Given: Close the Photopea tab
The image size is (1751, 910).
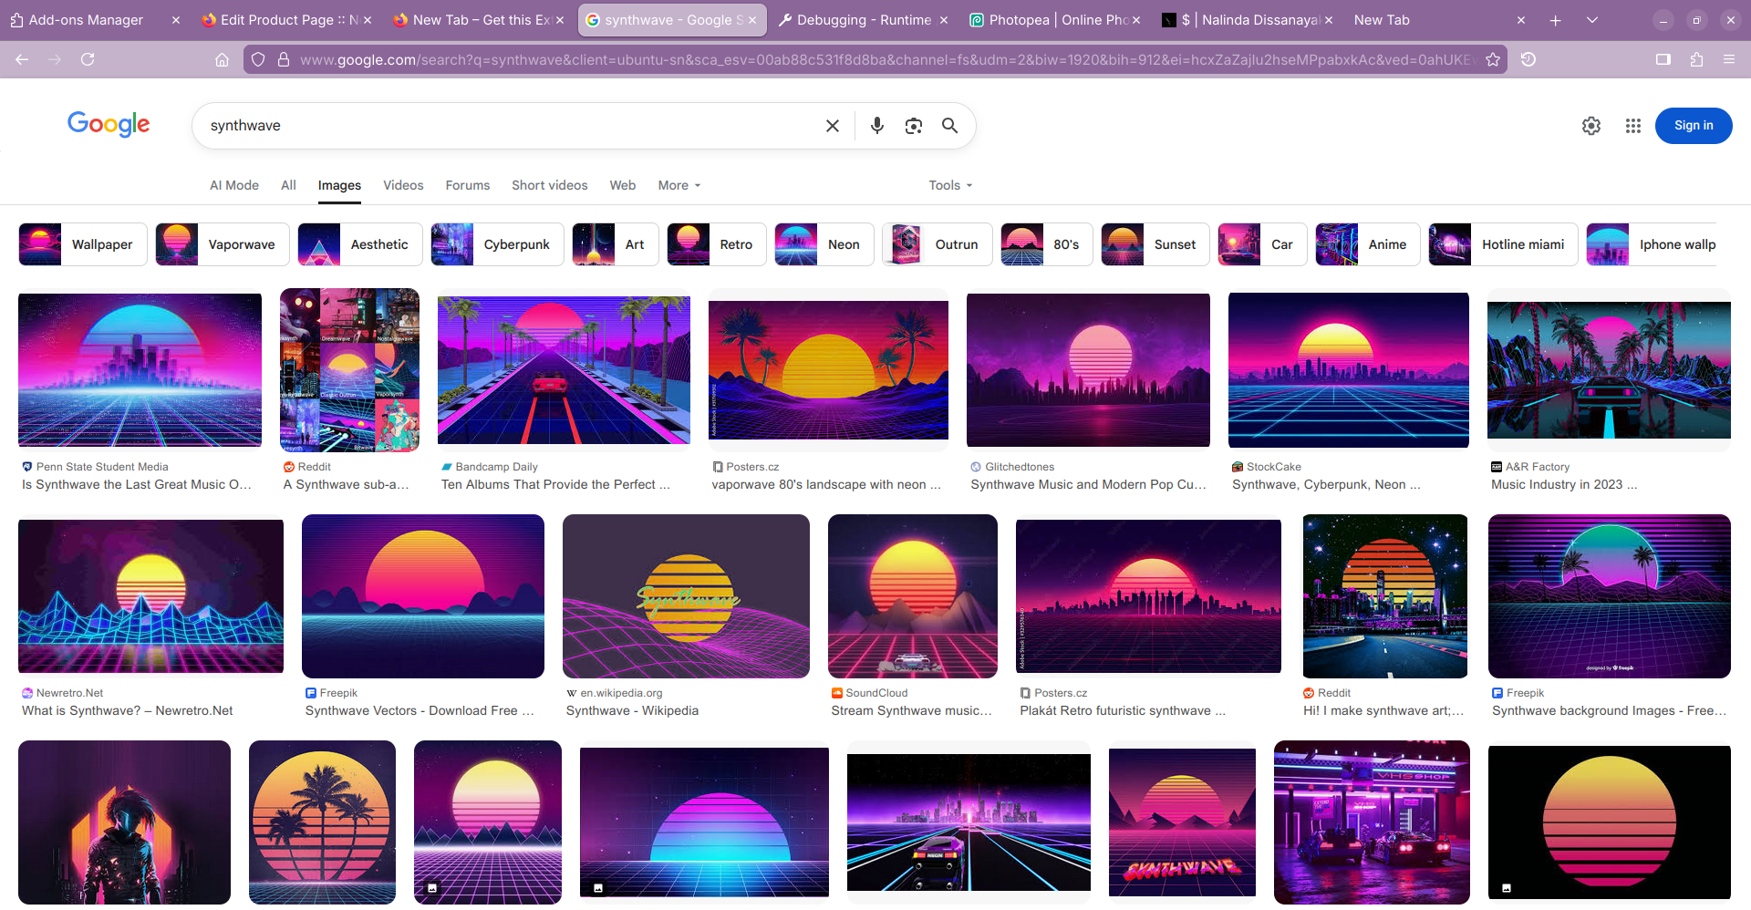Looking at the screenshot, I should click(x=1136, y=20).
